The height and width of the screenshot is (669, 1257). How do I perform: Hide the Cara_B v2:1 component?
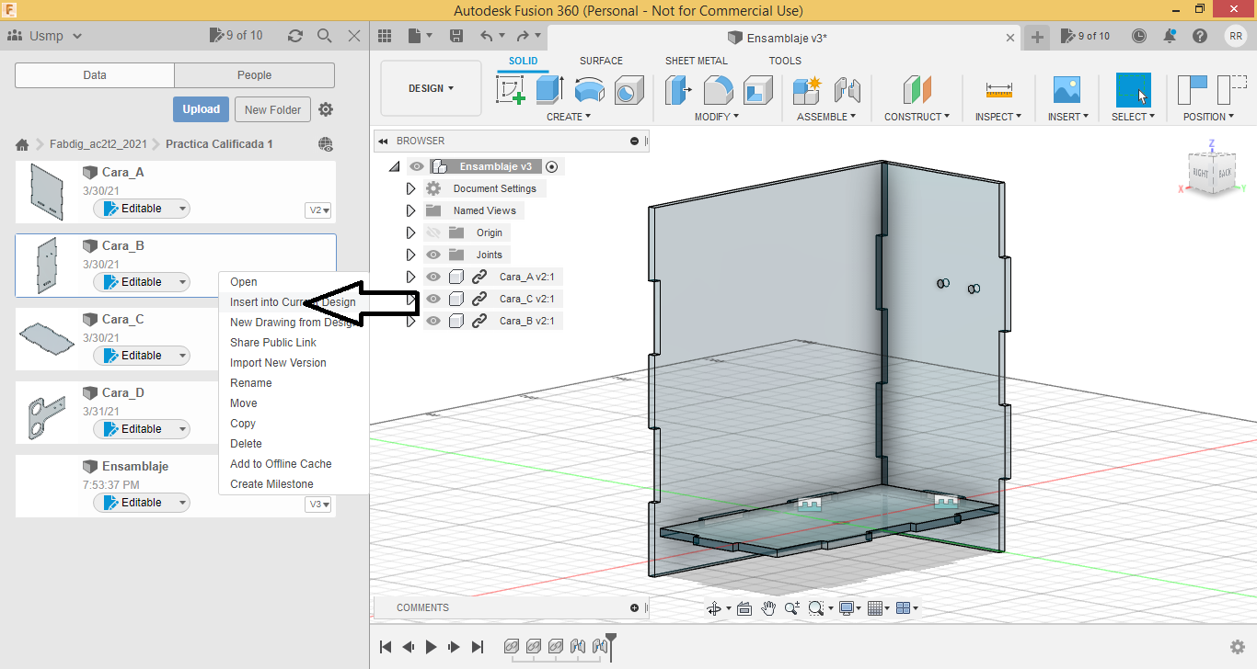[433, 321]
